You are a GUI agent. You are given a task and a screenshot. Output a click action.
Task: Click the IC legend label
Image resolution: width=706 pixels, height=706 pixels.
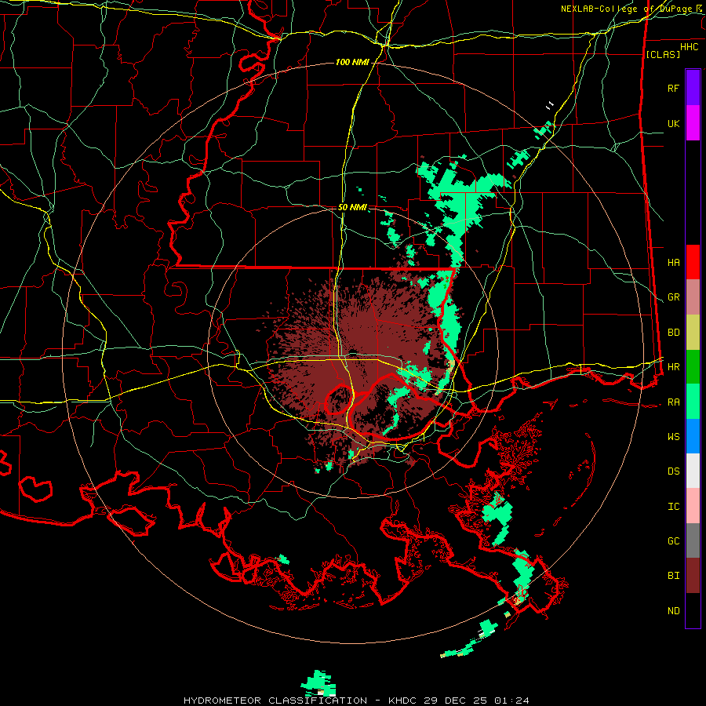(x=673, y=507)
